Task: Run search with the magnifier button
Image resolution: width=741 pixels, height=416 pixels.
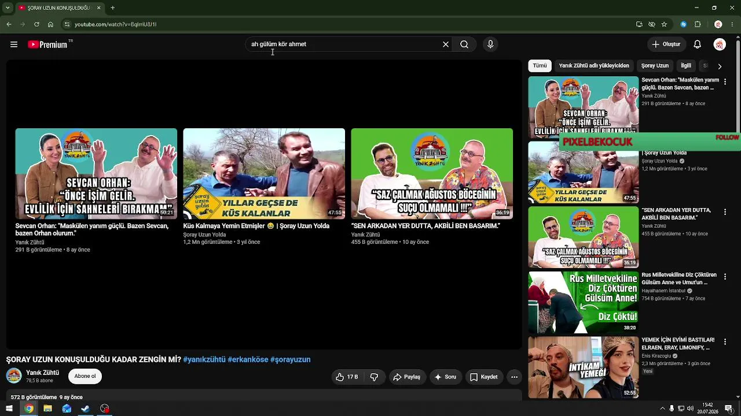Action: pos(464,44)
